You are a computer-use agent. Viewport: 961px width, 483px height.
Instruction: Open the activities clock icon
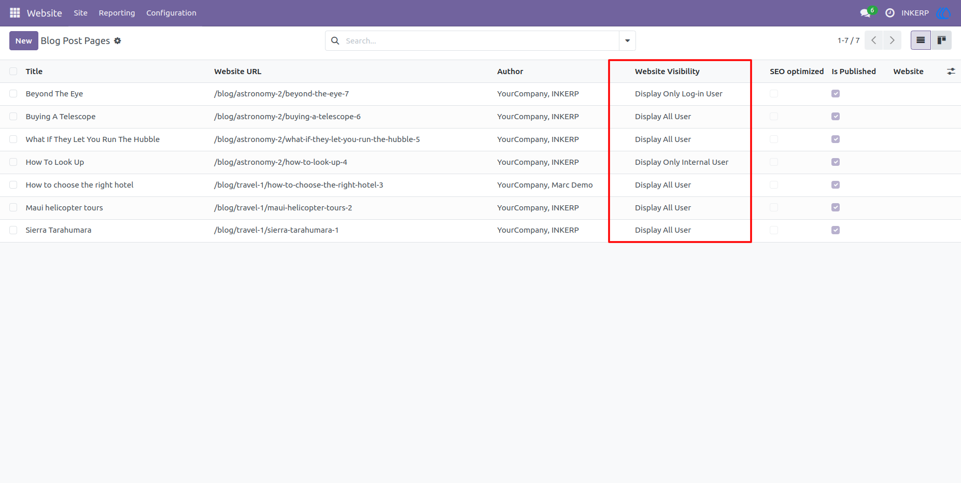coord(890,13)
